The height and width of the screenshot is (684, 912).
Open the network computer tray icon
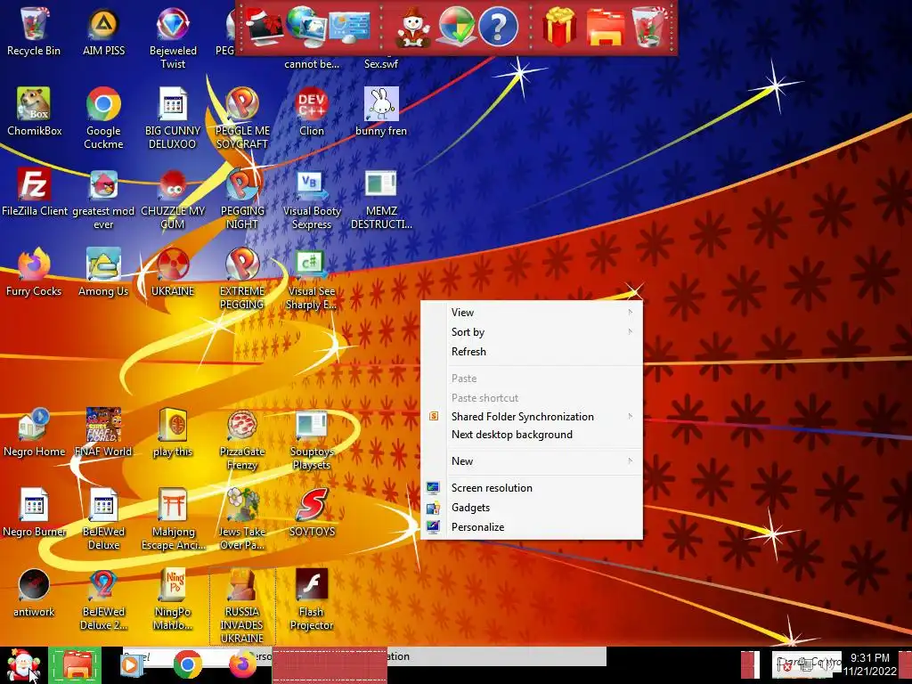coord(806,664)
